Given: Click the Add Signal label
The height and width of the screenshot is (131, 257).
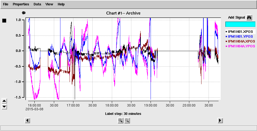Looking at the screenshot, I should (x=236, y=17).
